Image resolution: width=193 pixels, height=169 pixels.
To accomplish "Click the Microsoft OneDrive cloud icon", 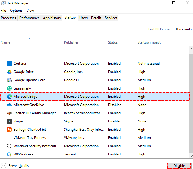I will [9, 105].
